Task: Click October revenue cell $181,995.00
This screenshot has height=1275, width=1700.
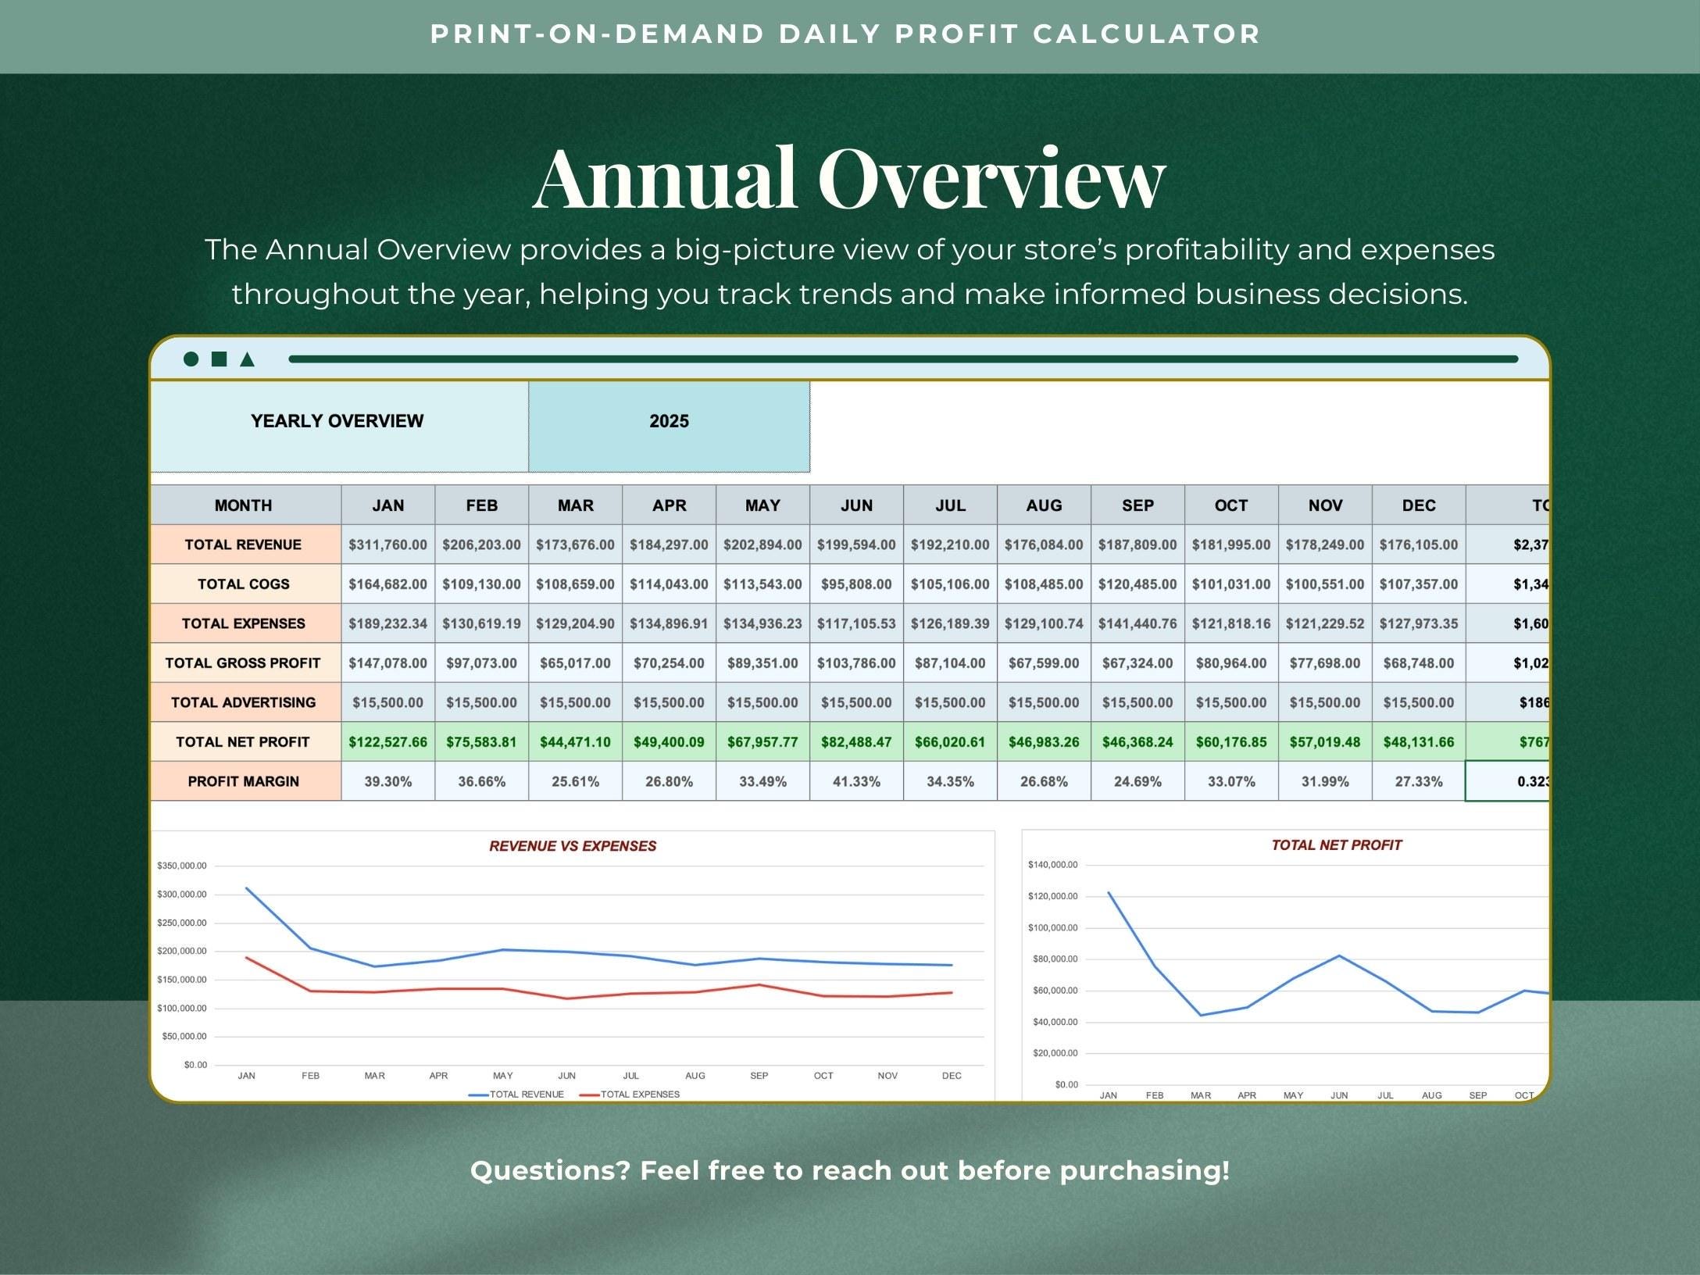Action: pos(1231,545)
